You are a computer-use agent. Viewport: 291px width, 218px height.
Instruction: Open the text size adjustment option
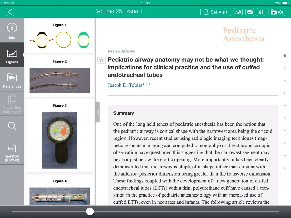point(238,12)
